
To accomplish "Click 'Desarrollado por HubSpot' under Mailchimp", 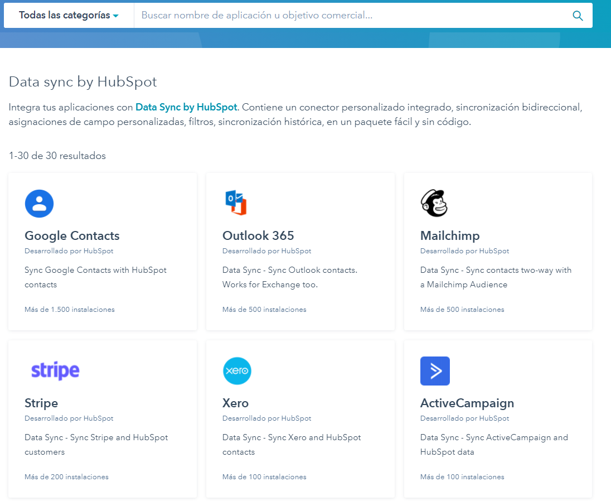I will tap(465, 251).
